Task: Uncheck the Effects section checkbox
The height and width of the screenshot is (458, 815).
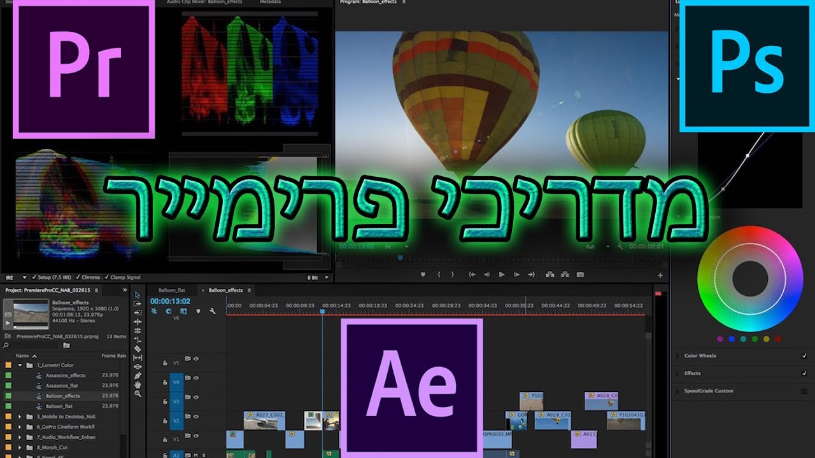Action: tap(804, 373)
